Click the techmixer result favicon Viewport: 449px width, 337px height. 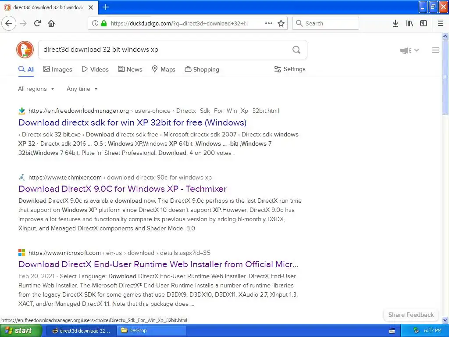(22, 177)
